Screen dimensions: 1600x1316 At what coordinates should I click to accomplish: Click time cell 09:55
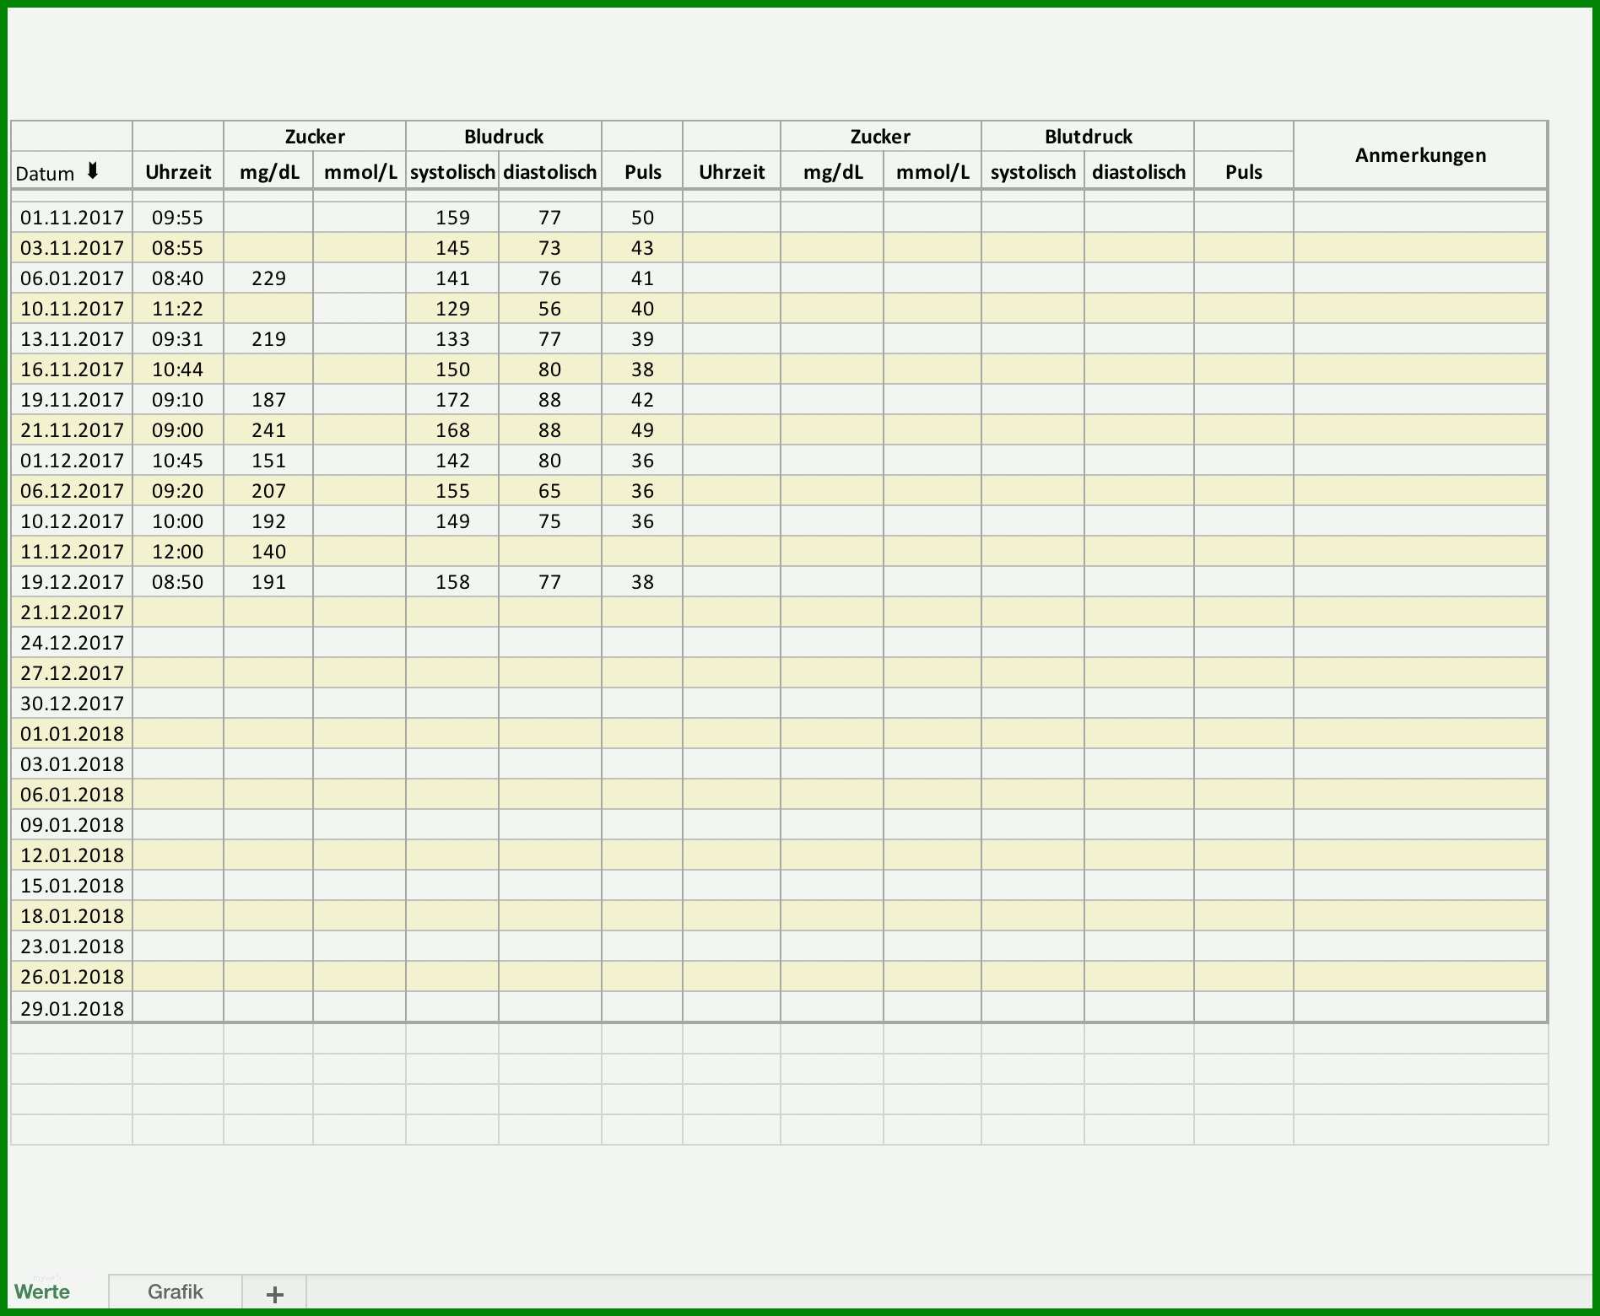click(178, 218)
